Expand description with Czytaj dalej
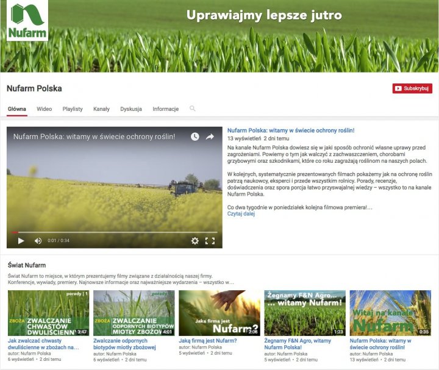This screenshot has height=370, width=439. tap(241, 214)
